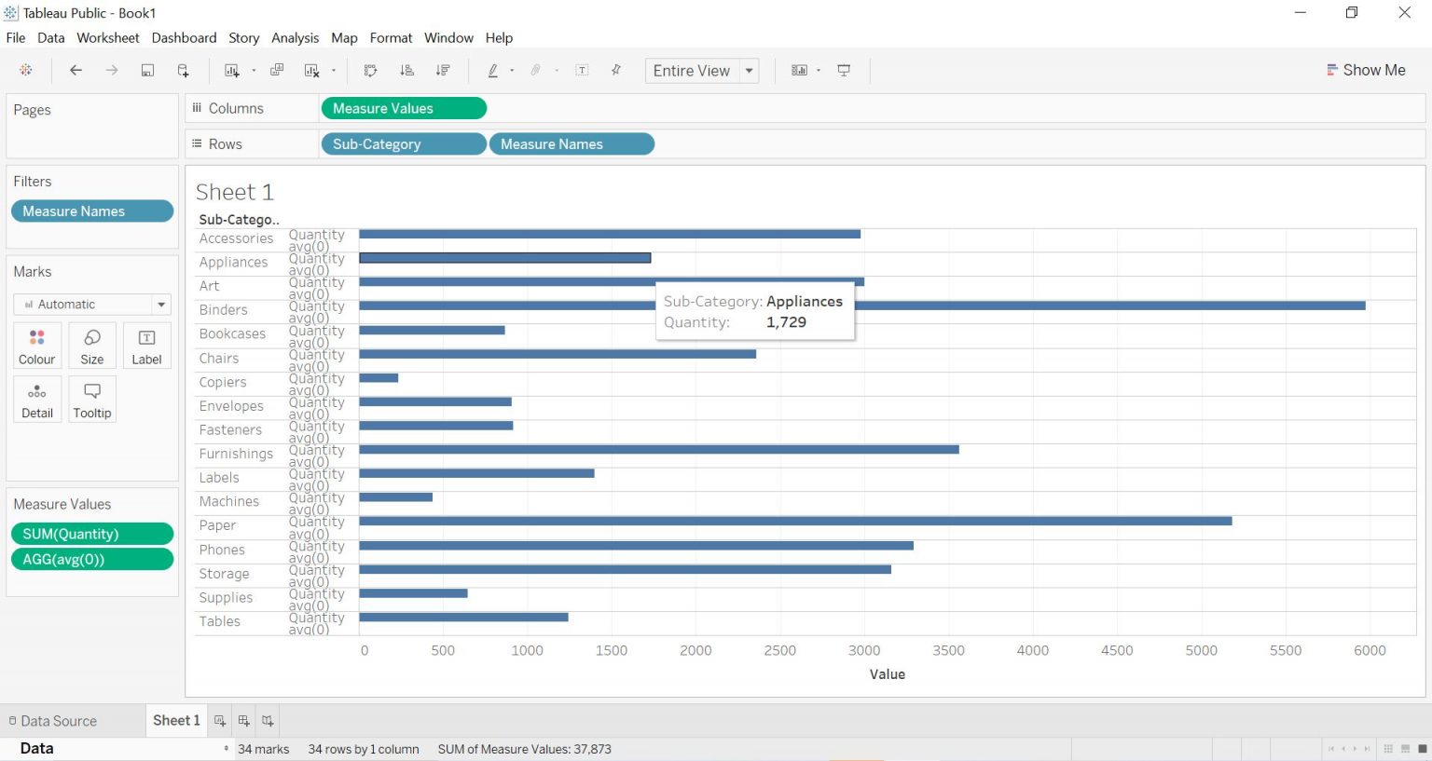Select the SUM(Quantity) pill in Measure Values
Image resolution: width=1432 pixels, height=761 pixels.
(91, 534)
